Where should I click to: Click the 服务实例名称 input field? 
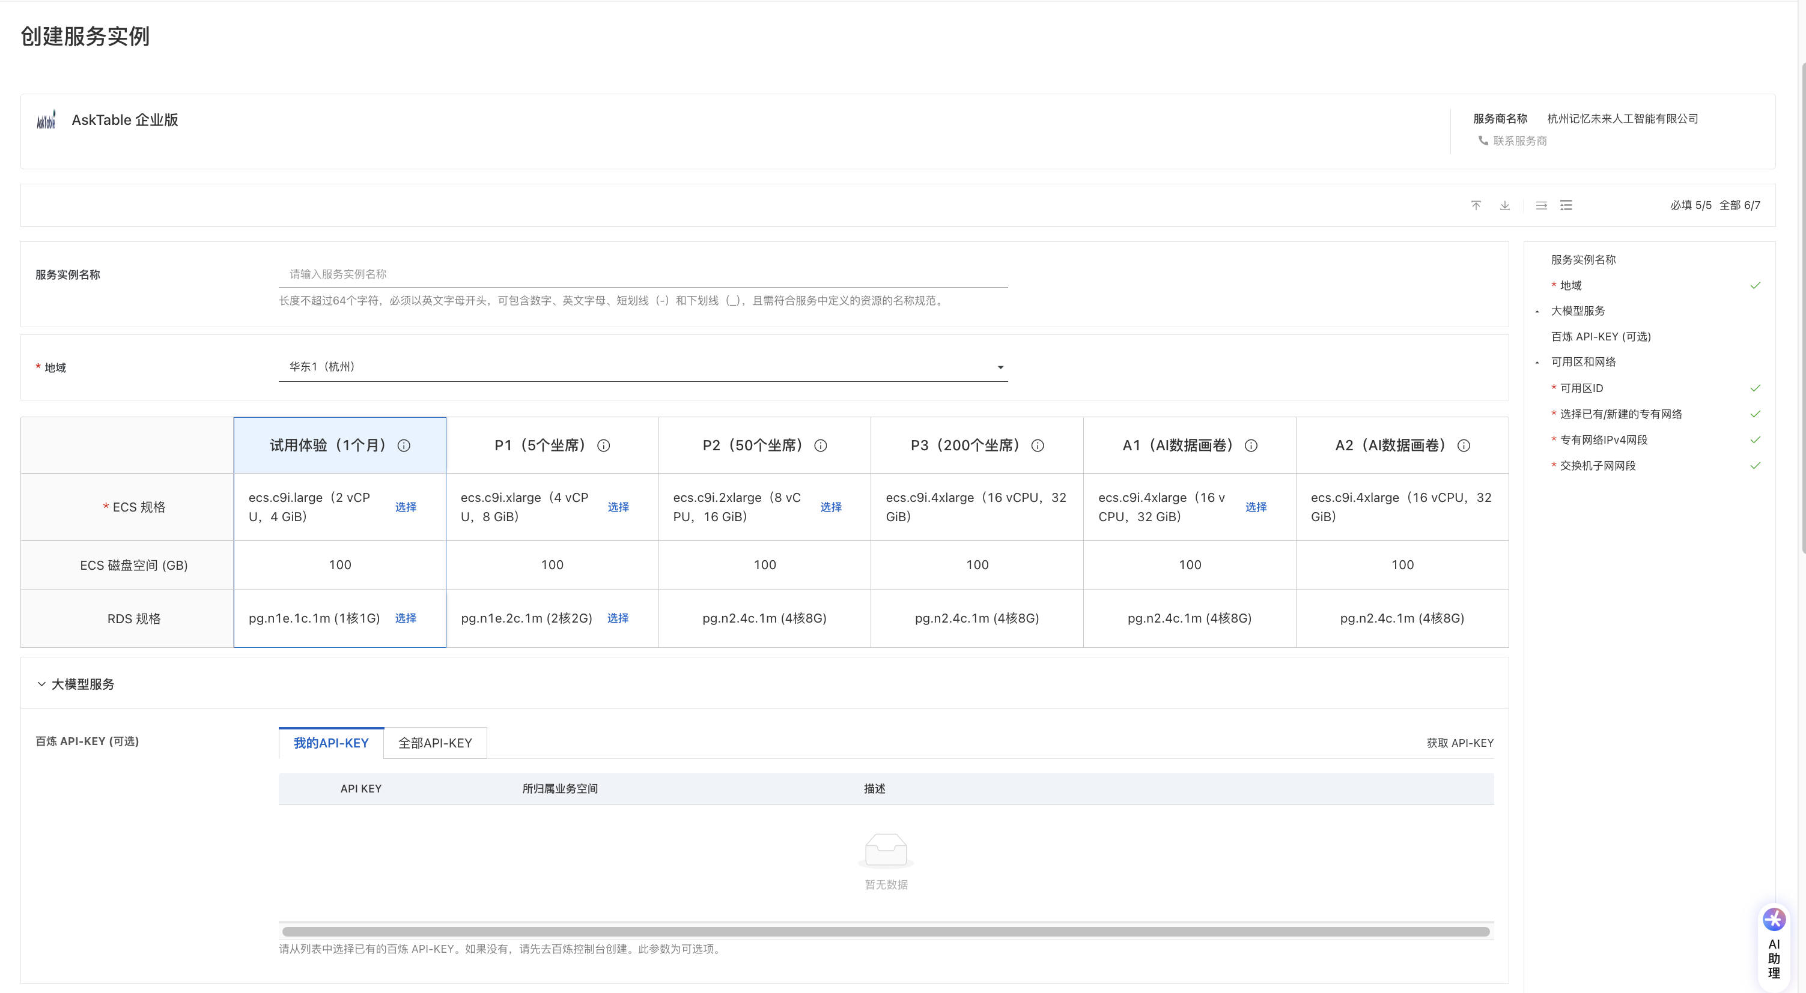[642, 274]
